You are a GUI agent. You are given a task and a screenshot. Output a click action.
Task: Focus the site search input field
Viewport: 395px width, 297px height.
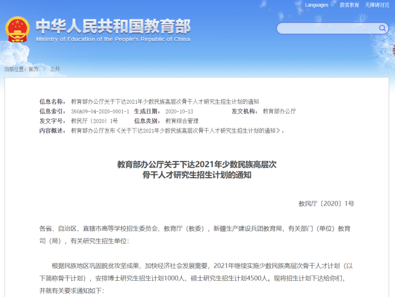pyautogui.click(x=328, y=28)
